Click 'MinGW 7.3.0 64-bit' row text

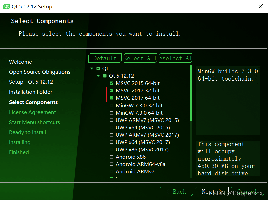[139, 113]
